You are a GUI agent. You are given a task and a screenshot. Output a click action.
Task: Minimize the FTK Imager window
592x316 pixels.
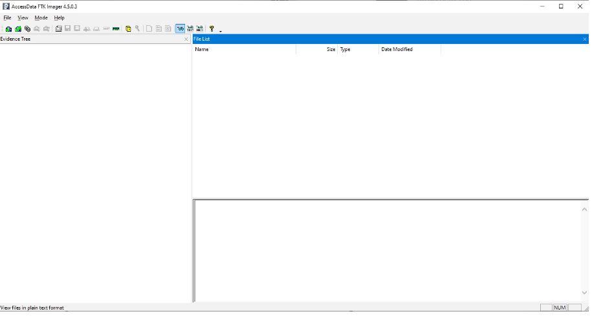pos(543,6)
